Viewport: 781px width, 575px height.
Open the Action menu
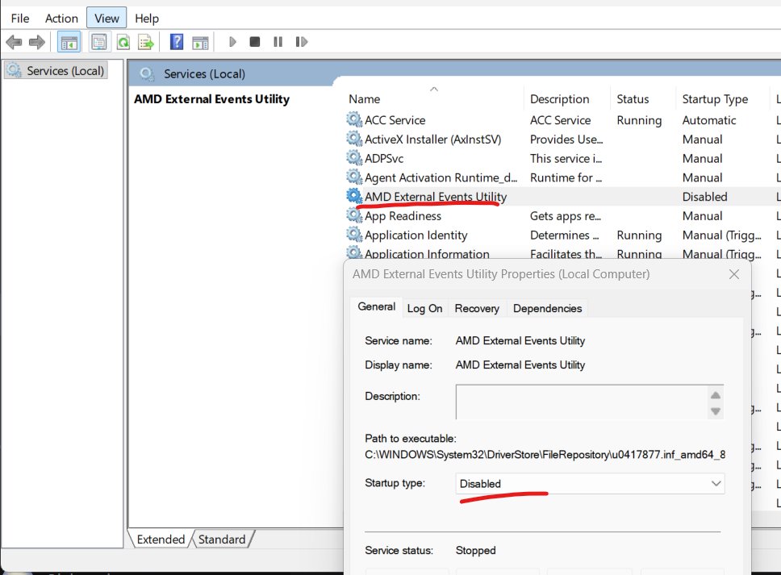click(61, 19)
